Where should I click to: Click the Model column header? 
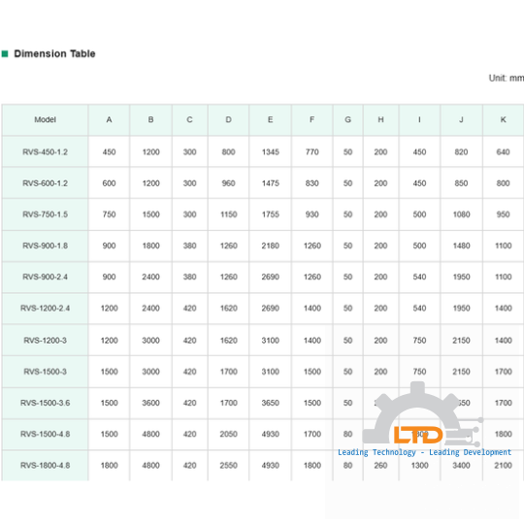45,119
